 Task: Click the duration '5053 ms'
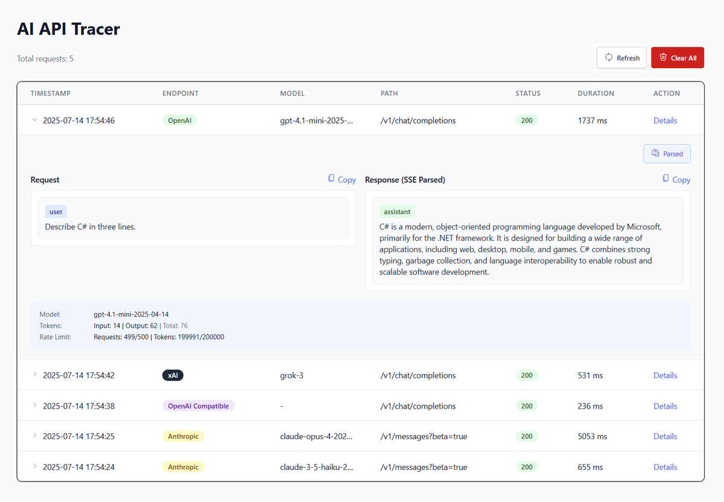tap(592, 436)
